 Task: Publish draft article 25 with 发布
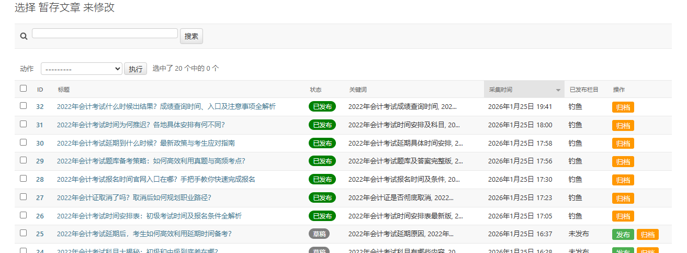point(623,235)
